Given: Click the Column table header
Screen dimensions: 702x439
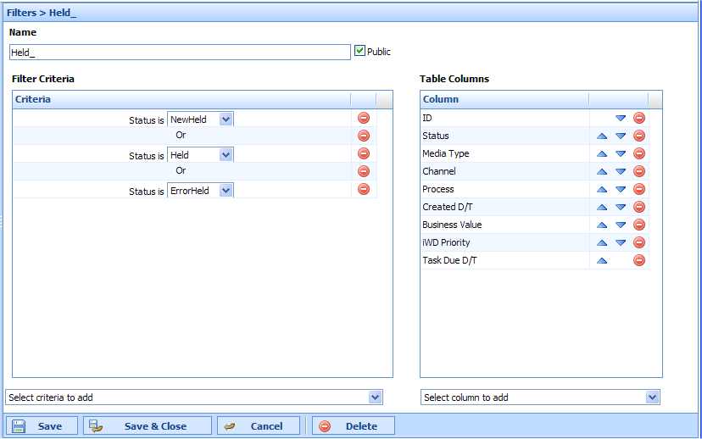Looking at the screenshot, I should click(504, 99).
